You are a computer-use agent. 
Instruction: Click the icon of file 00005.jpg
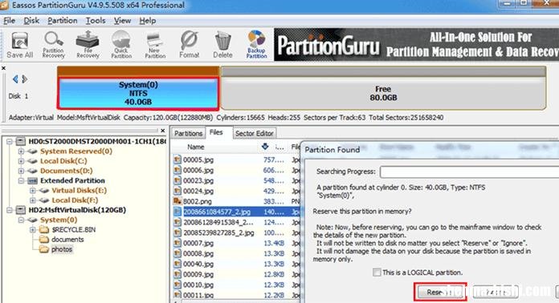point(177,160)
